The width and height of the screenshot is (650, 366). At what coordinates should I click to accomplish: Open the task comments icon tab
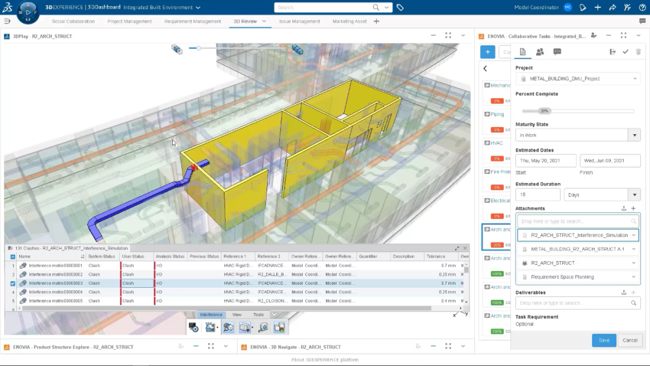point(557,52)
